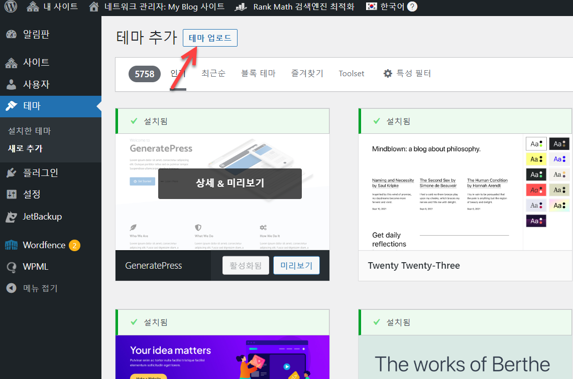Screen dimensions: 573x379
Task: Click yellow Aa style swatch in Twenty Twenty-Three preview
Action: coord(536,159)
